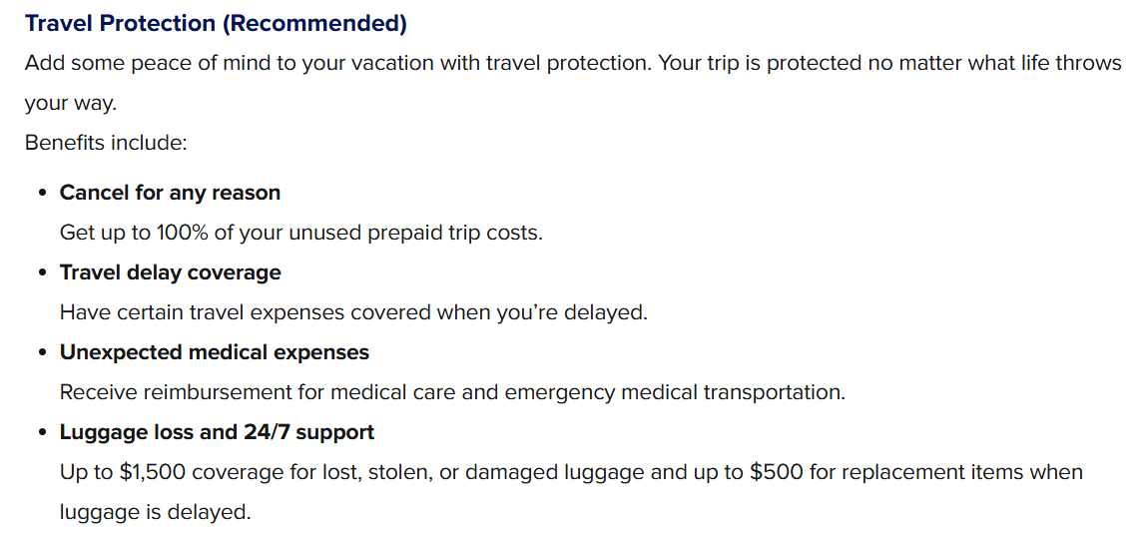Click the bullet before 'Luggage loss and 24/7 support'

click(x=42, y=432)
